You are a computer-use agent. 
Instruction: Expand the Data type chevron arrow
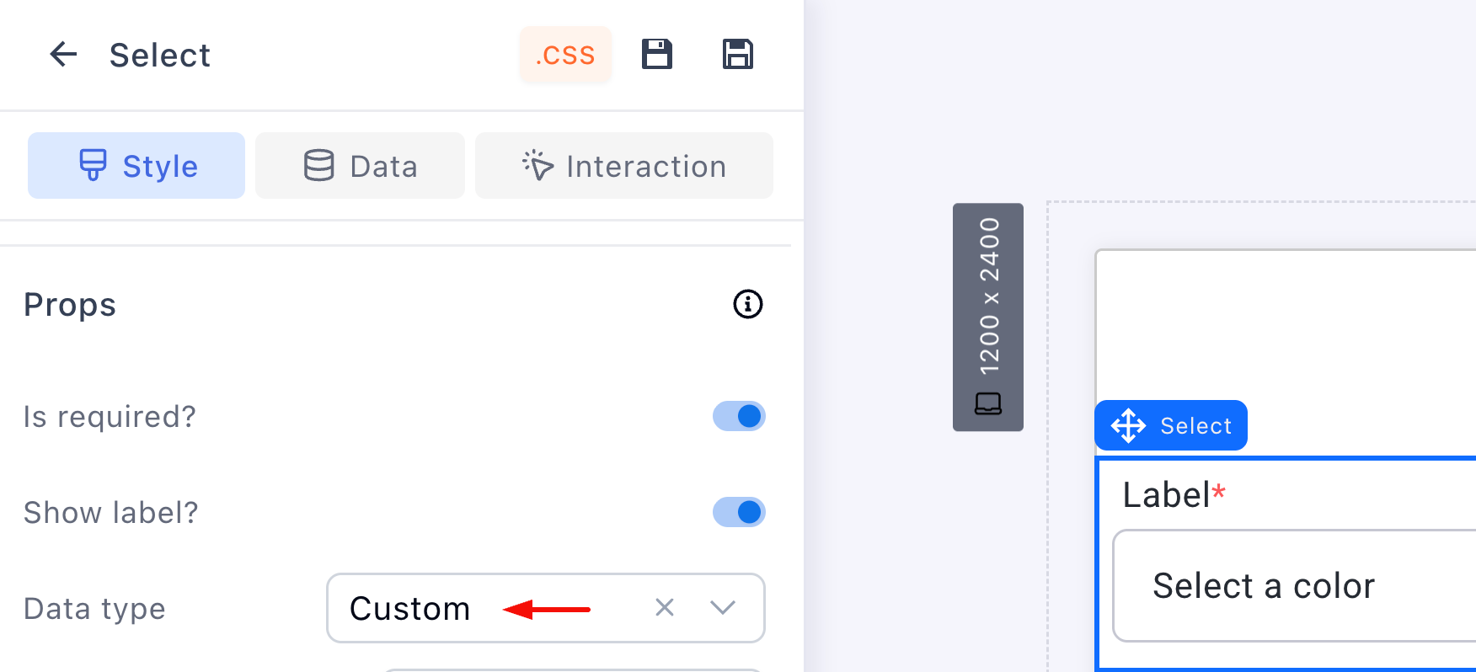(x=723, y=607)
